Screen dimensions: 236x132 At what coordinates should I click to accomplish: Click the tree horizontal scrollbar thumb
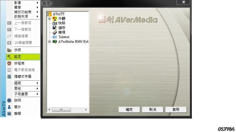point(62,110)
